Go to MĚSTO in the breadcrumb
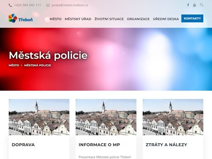The height and width of the screenshot is (159, 212). (x=14, y=65)
